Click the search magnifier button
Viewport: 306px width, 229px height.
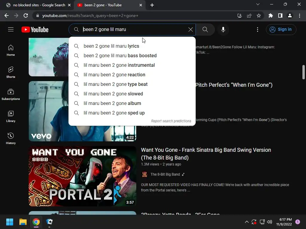pos(205,30)
